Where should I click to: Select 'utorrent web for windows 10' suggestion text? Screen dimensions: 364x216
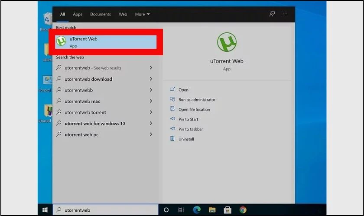click(x=95, y=124)
